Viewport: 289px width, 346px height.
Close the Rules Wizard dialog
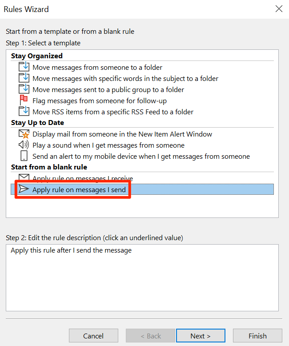(279, 9)
